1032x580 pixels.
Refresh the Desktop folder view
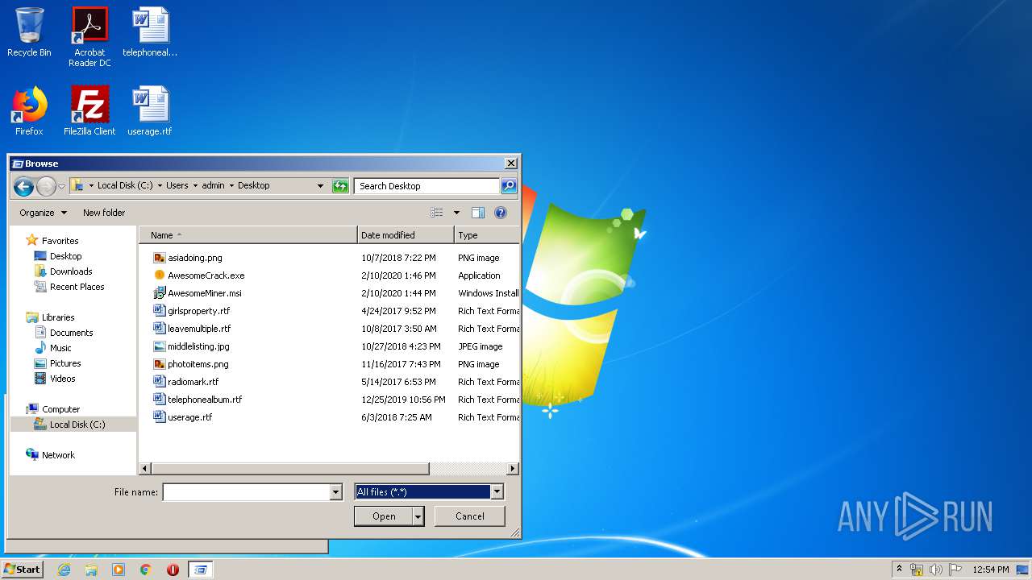[x=340, y=186]
